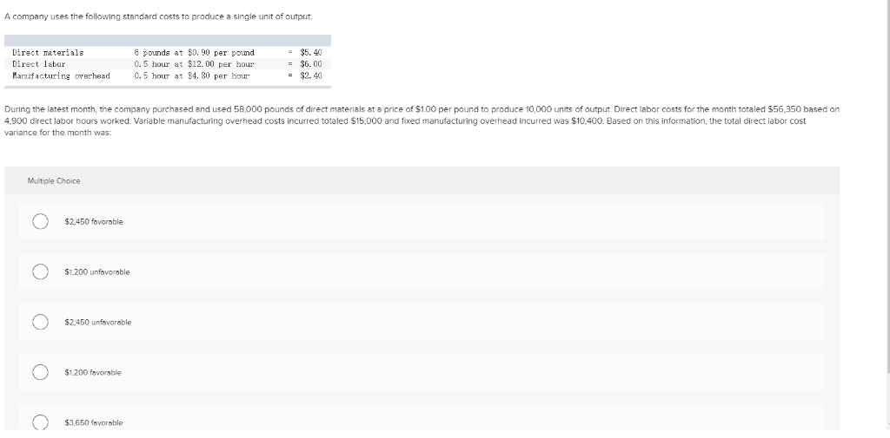Click the "$1,200 favorable" answer label text

pyautogui.click(x=93, y=372)
